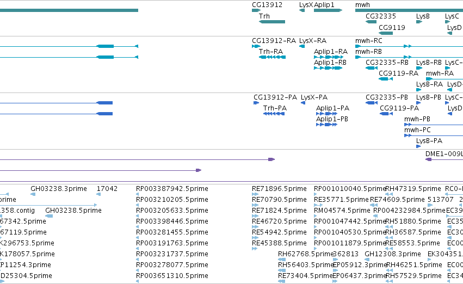The width and height of the screenshot is (463, 284).
Task: Click the RP003281455.5prime EST label
Action: (x=172, y=232)
